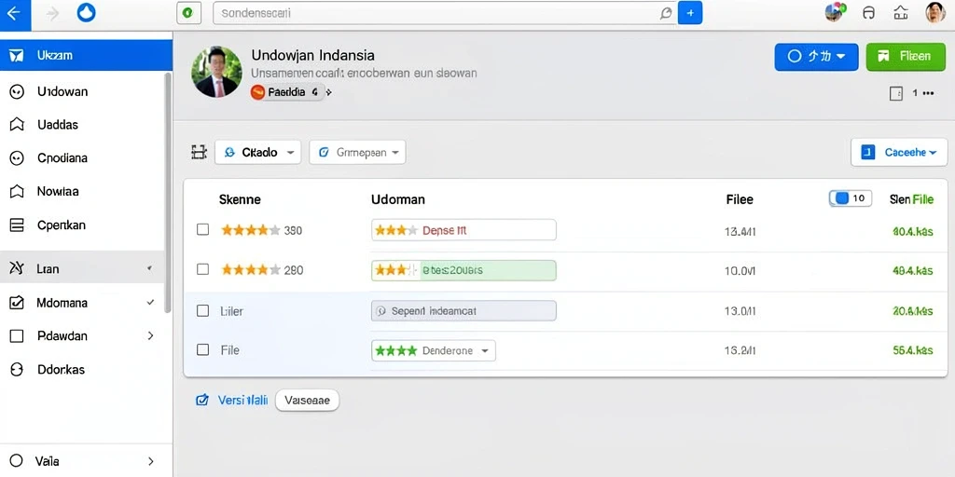Open the Ckado dropdown
The image size is (955, 477).
click(x=257, y=152)
